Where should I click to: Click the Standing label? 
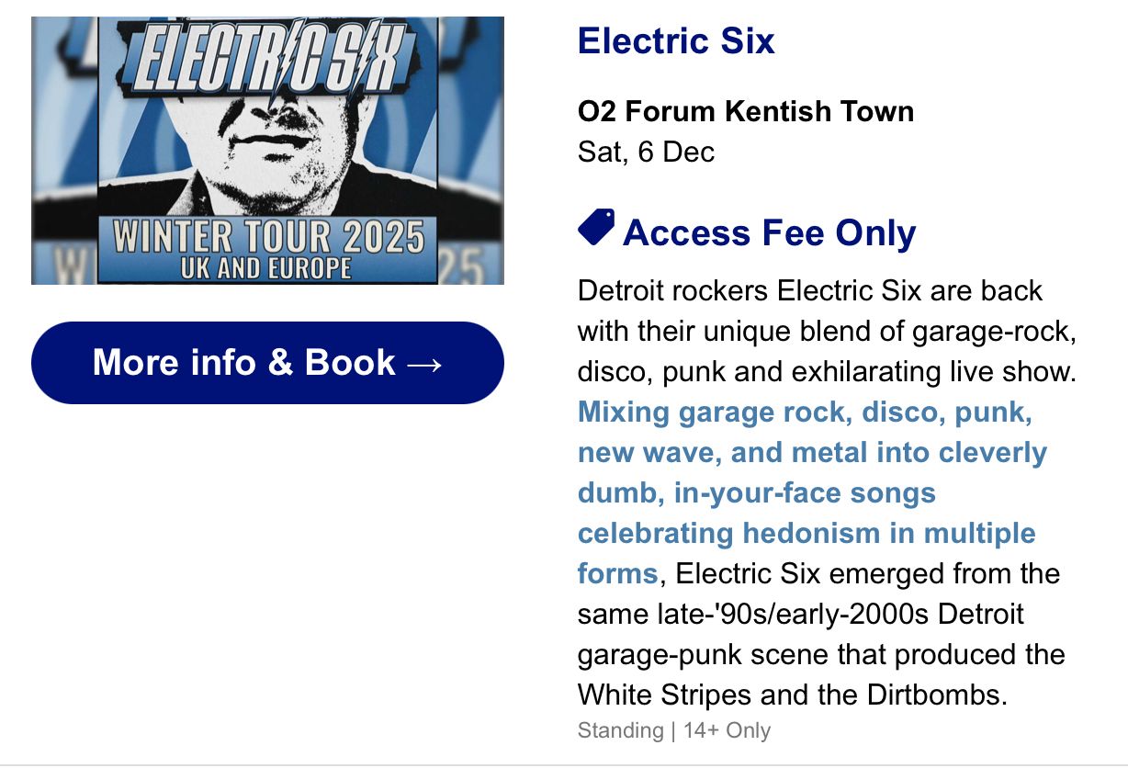[x=620, y=731]
